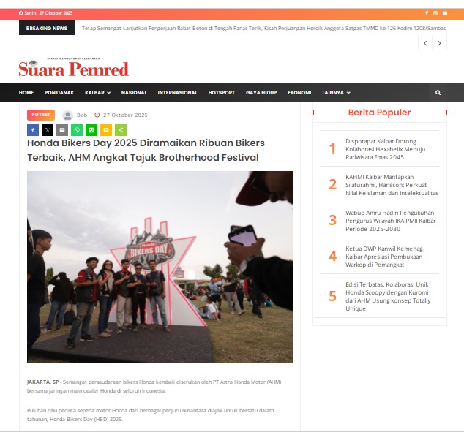
Task: Click the green generic share icon
Action: click(x=120, y=130)
